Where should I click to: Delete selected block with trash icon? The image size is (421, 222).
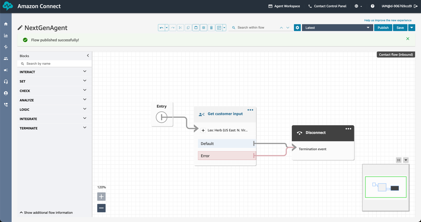(x=211, y=28)
